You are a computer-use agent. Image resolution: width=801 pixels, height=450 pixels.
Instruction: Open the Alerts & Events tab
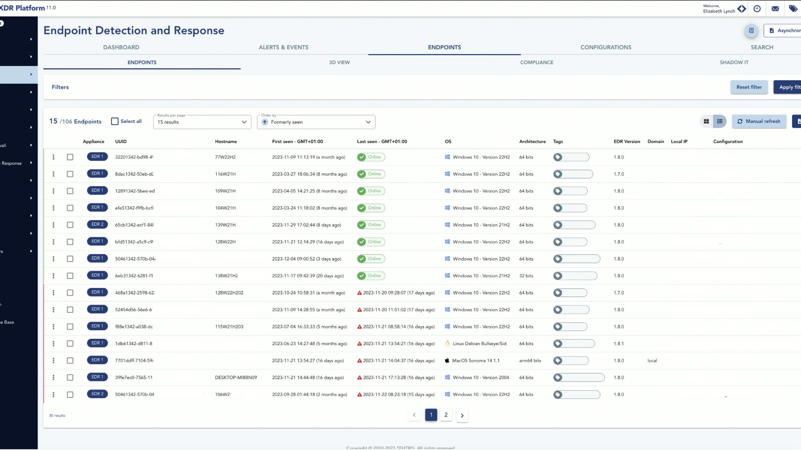[x=283, y=47]
